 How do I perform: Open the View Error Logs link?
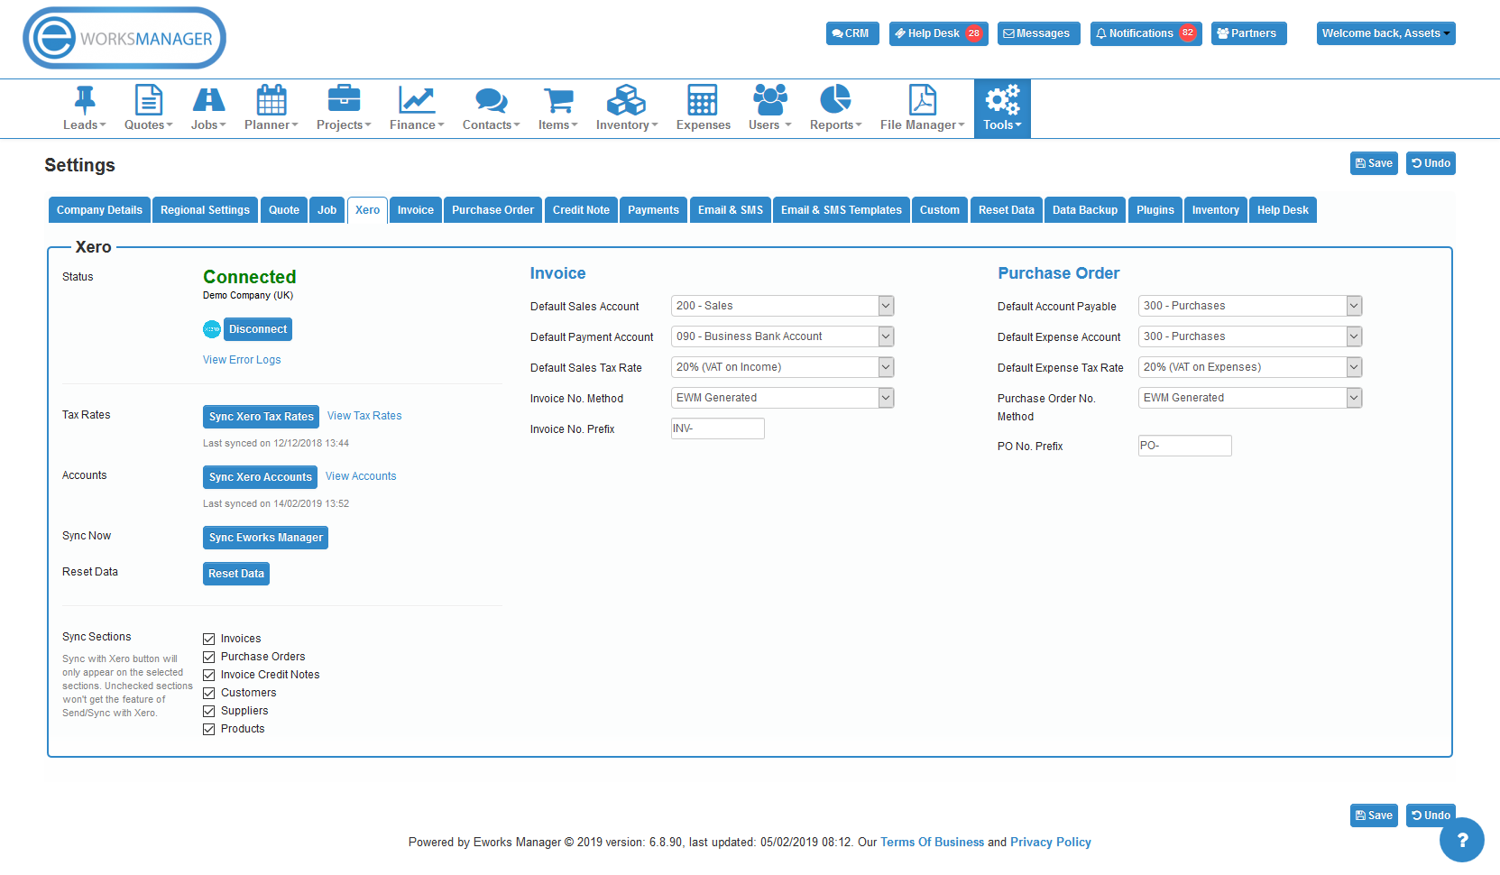[x=242, y=360]
